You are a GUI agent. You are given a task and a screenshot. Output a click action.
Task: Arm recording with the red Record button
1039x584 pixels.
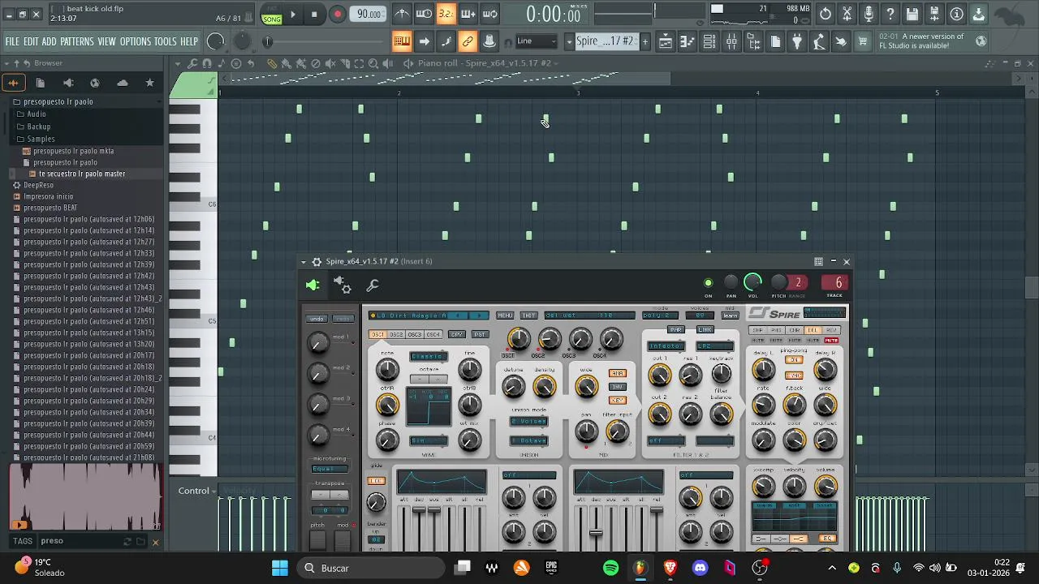[x=338, y=15]
